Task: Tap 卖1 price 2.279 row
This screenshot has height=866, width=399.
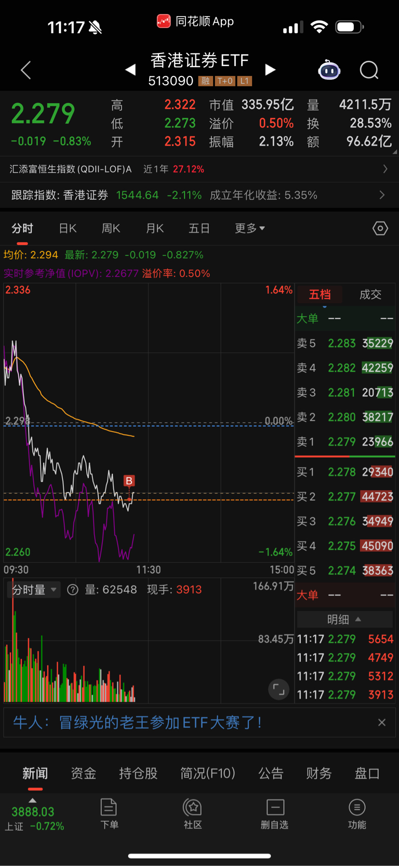Action: (x=345, y=442)
